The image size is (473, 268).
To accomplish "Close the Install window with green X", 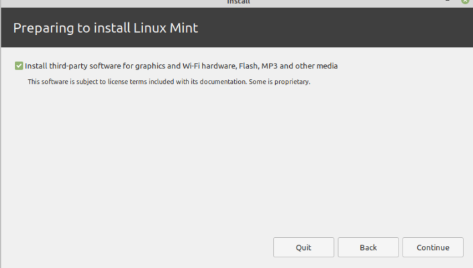I will [465, 2].
